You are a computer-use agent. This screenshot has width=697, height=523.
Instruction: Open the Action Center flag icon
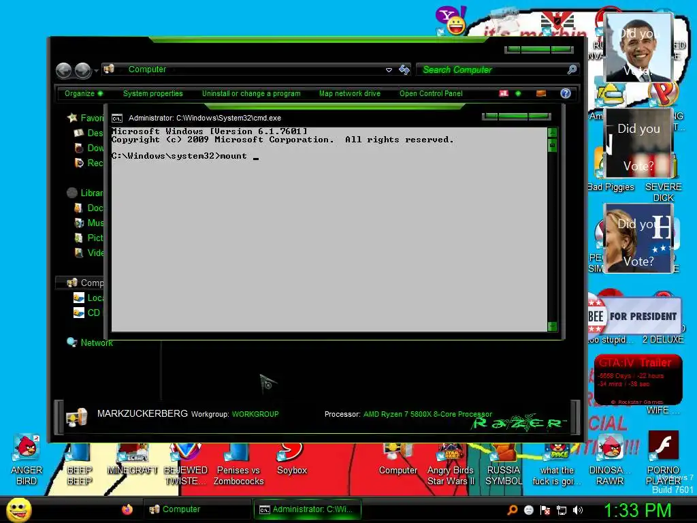(x=545, y=510)
